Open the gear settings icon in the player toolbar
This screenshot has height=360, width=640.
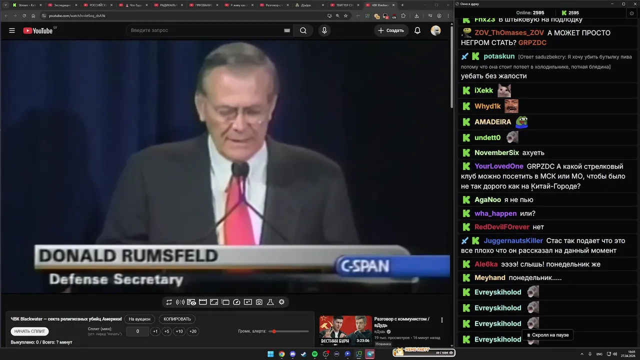pos(281,302)
